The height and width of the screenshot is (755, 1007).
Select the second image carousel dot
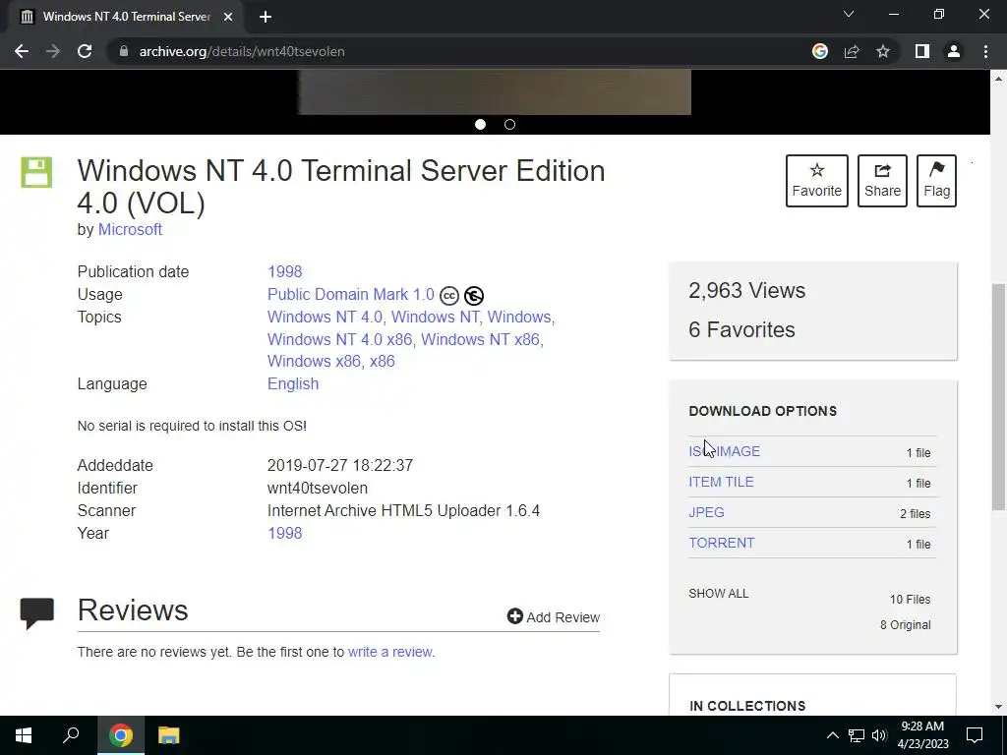click(510, 125)
